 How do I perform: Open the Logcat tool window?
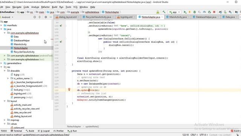44,131
